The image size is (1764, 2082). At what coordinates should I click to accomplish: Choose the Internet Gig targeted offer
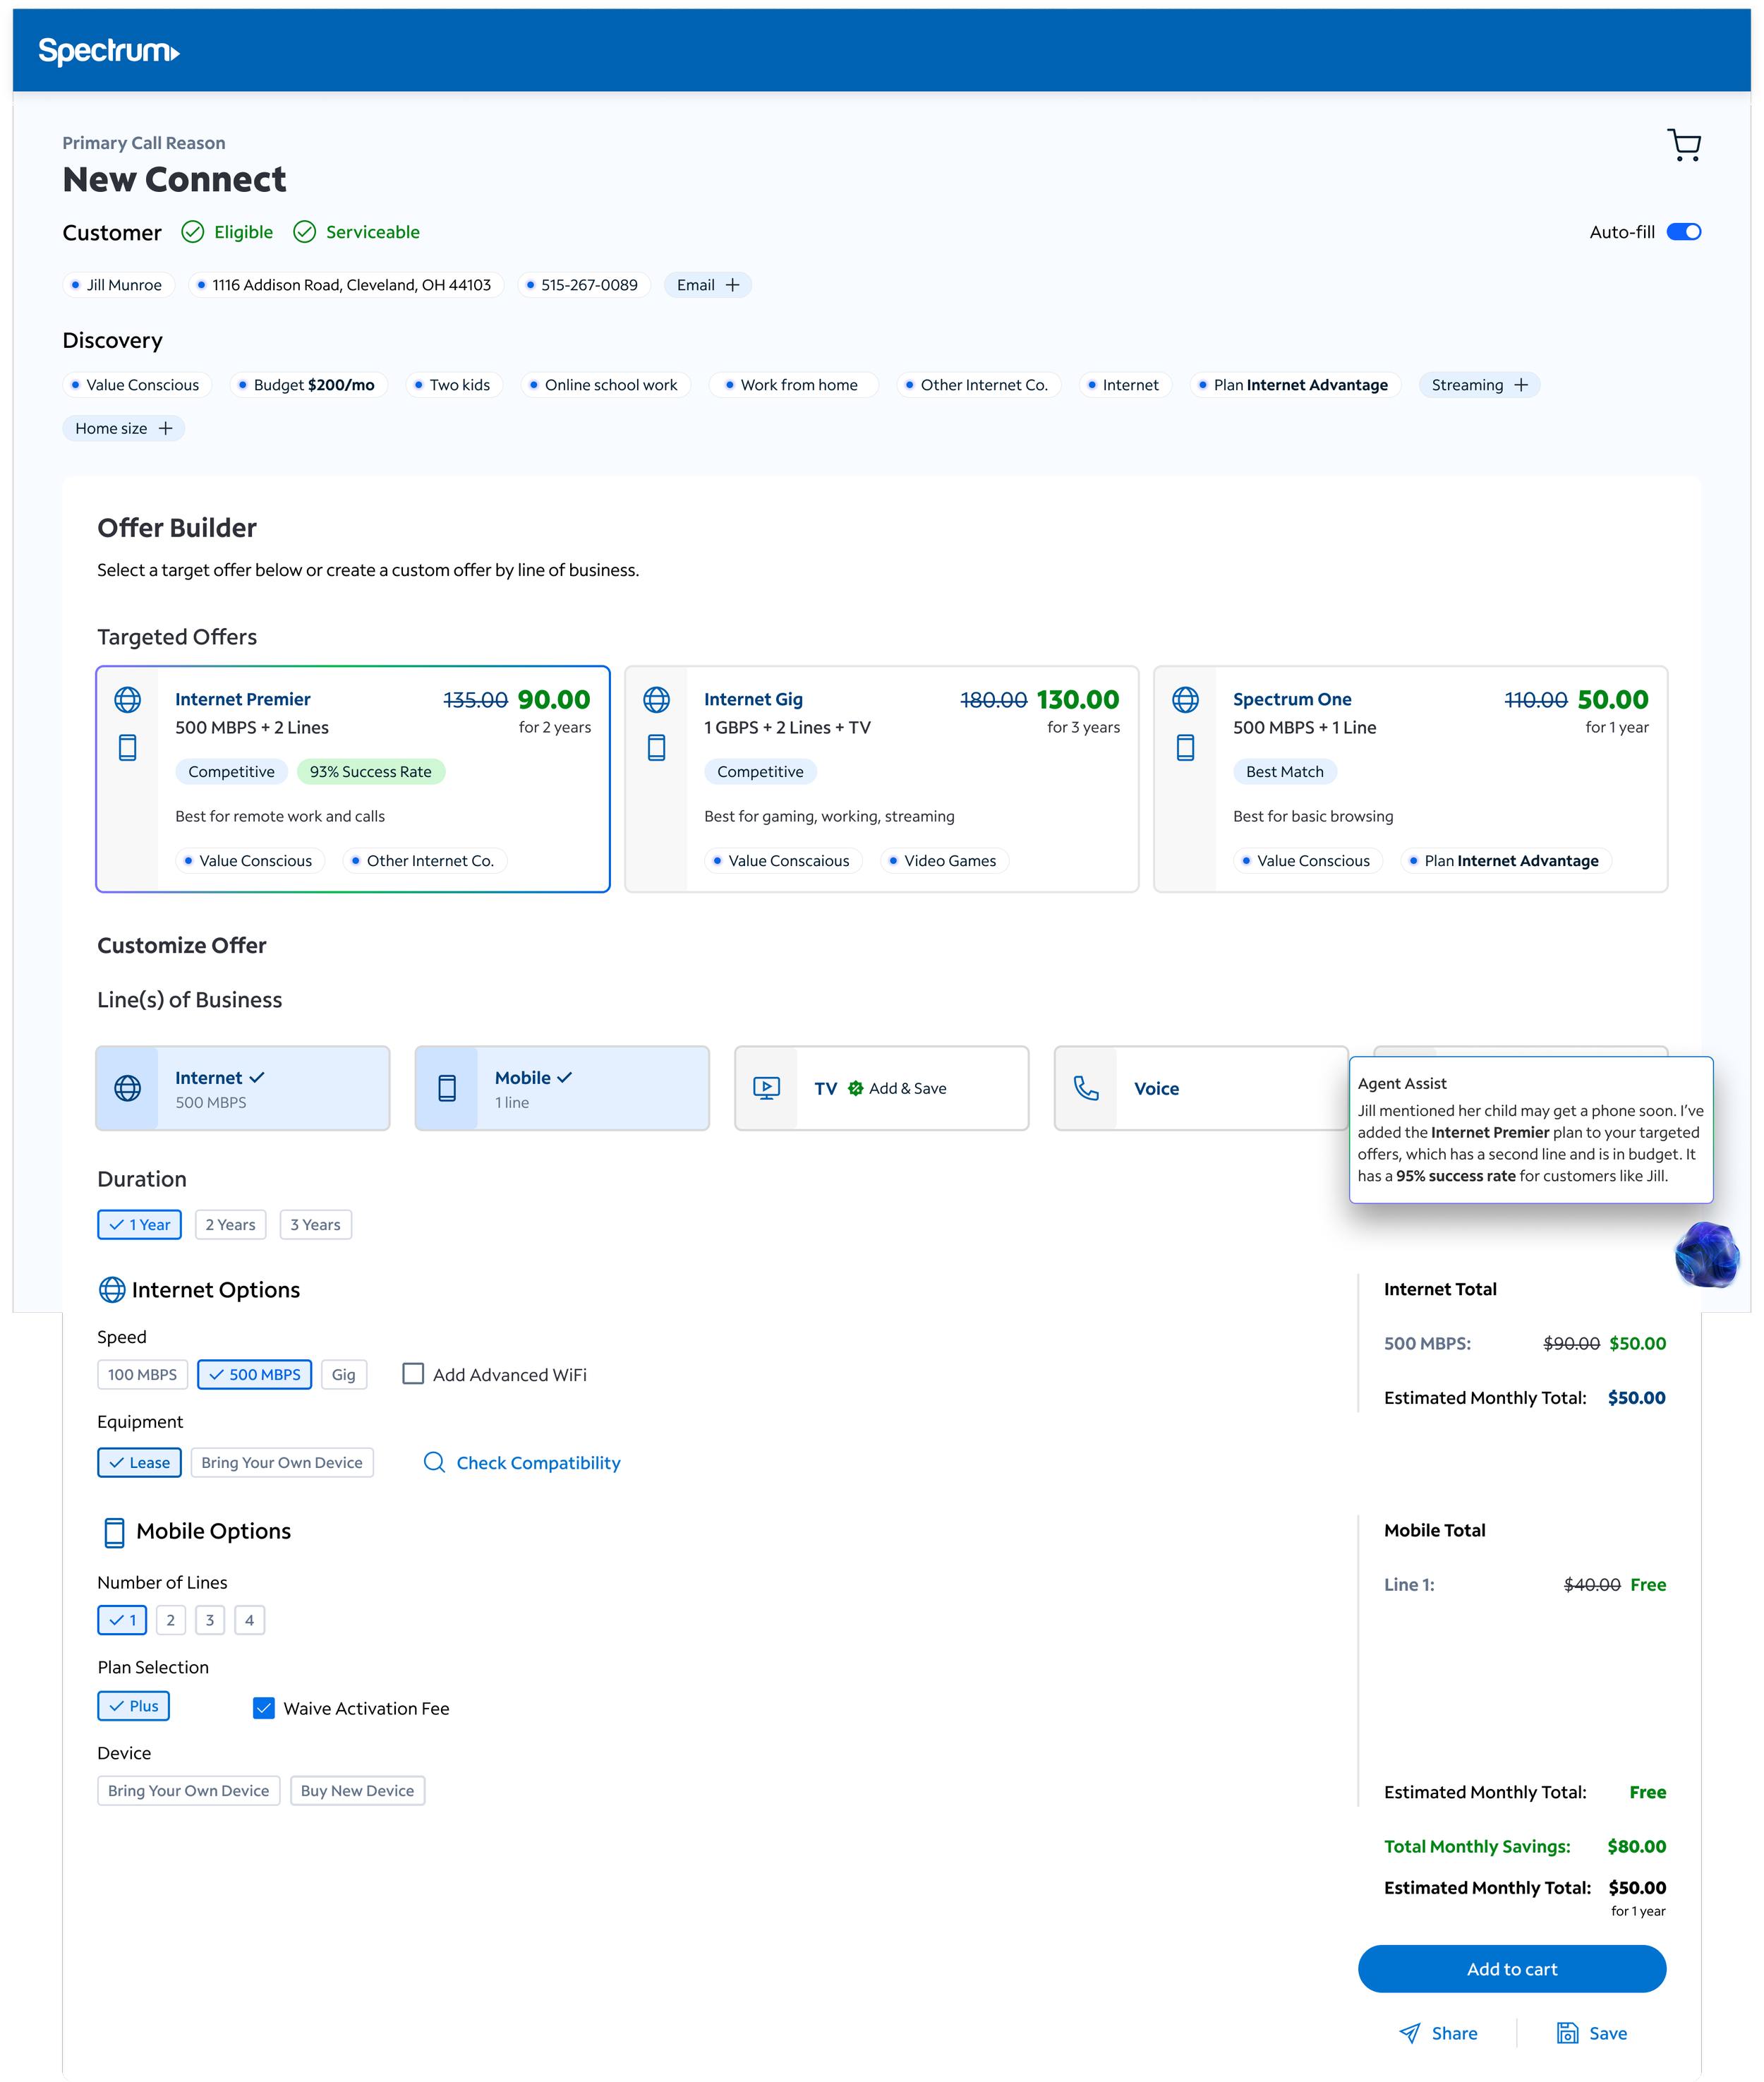point(882,779)
